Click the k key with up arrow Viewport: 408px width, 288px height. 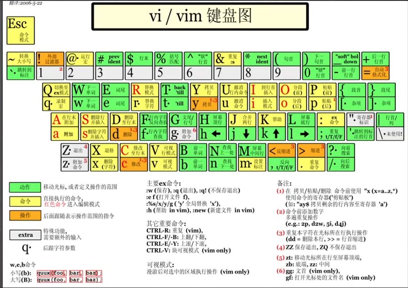click(x=272, y=134)
